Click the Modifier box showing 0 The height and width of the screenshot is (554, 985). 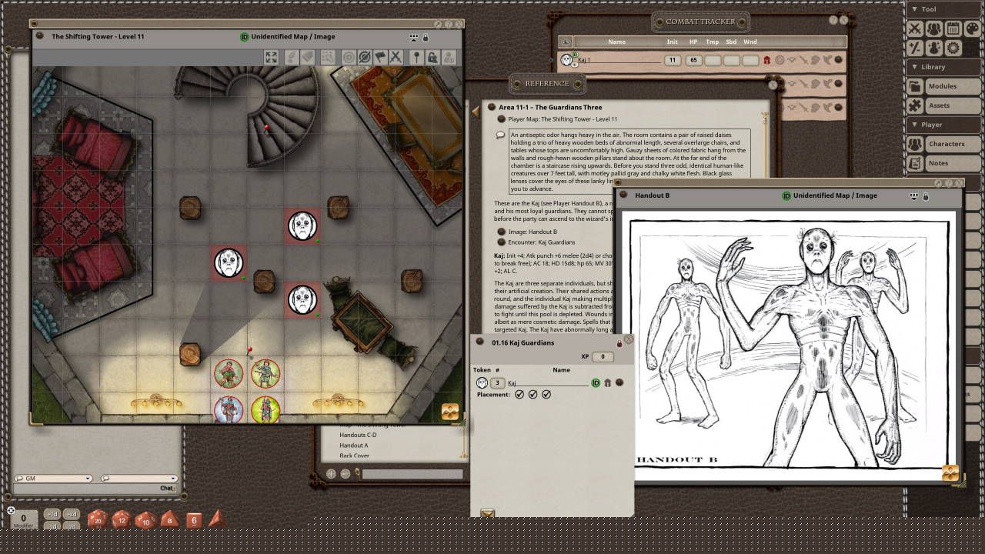[x=24, y=519]
